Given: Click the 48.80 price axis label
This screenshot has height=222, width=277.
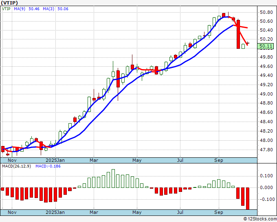Looking at the screenshot, I should [266, 103].
